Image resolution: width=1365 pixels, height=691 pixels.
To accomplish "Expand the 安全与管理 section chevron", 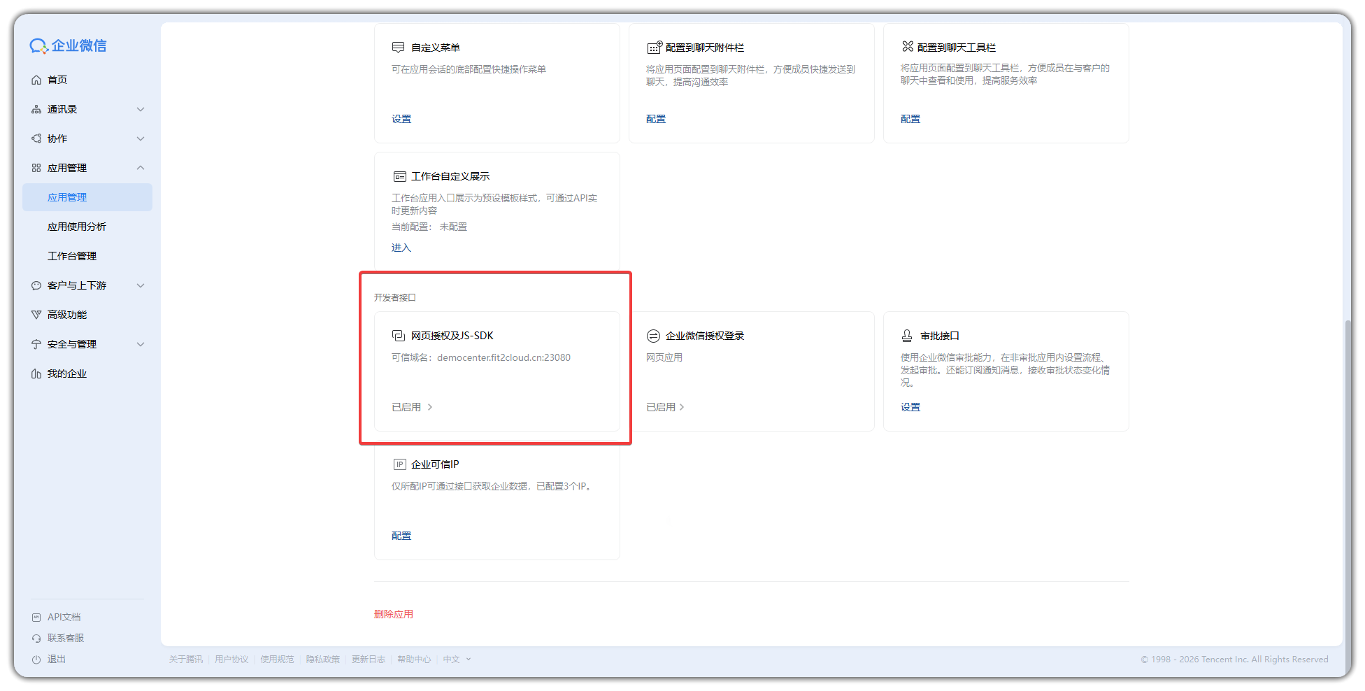I will (141, 344).
